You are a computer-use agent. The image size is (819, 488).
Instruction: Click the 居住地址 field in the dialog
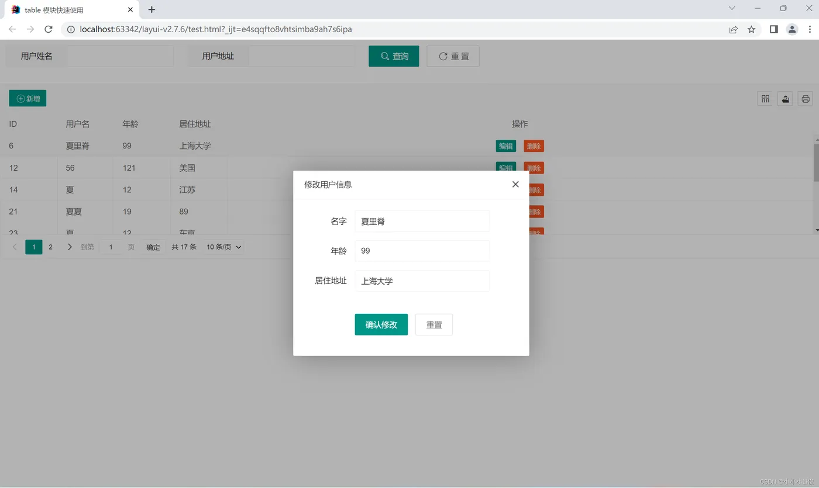[x=422, y=281]
